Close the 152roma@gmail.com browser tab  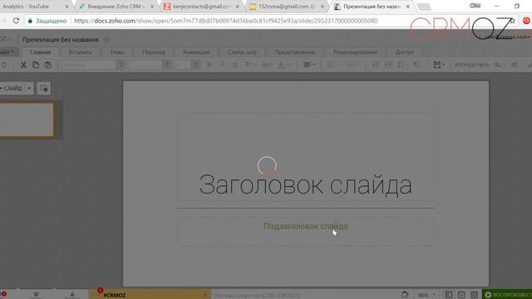pos(323,7)
